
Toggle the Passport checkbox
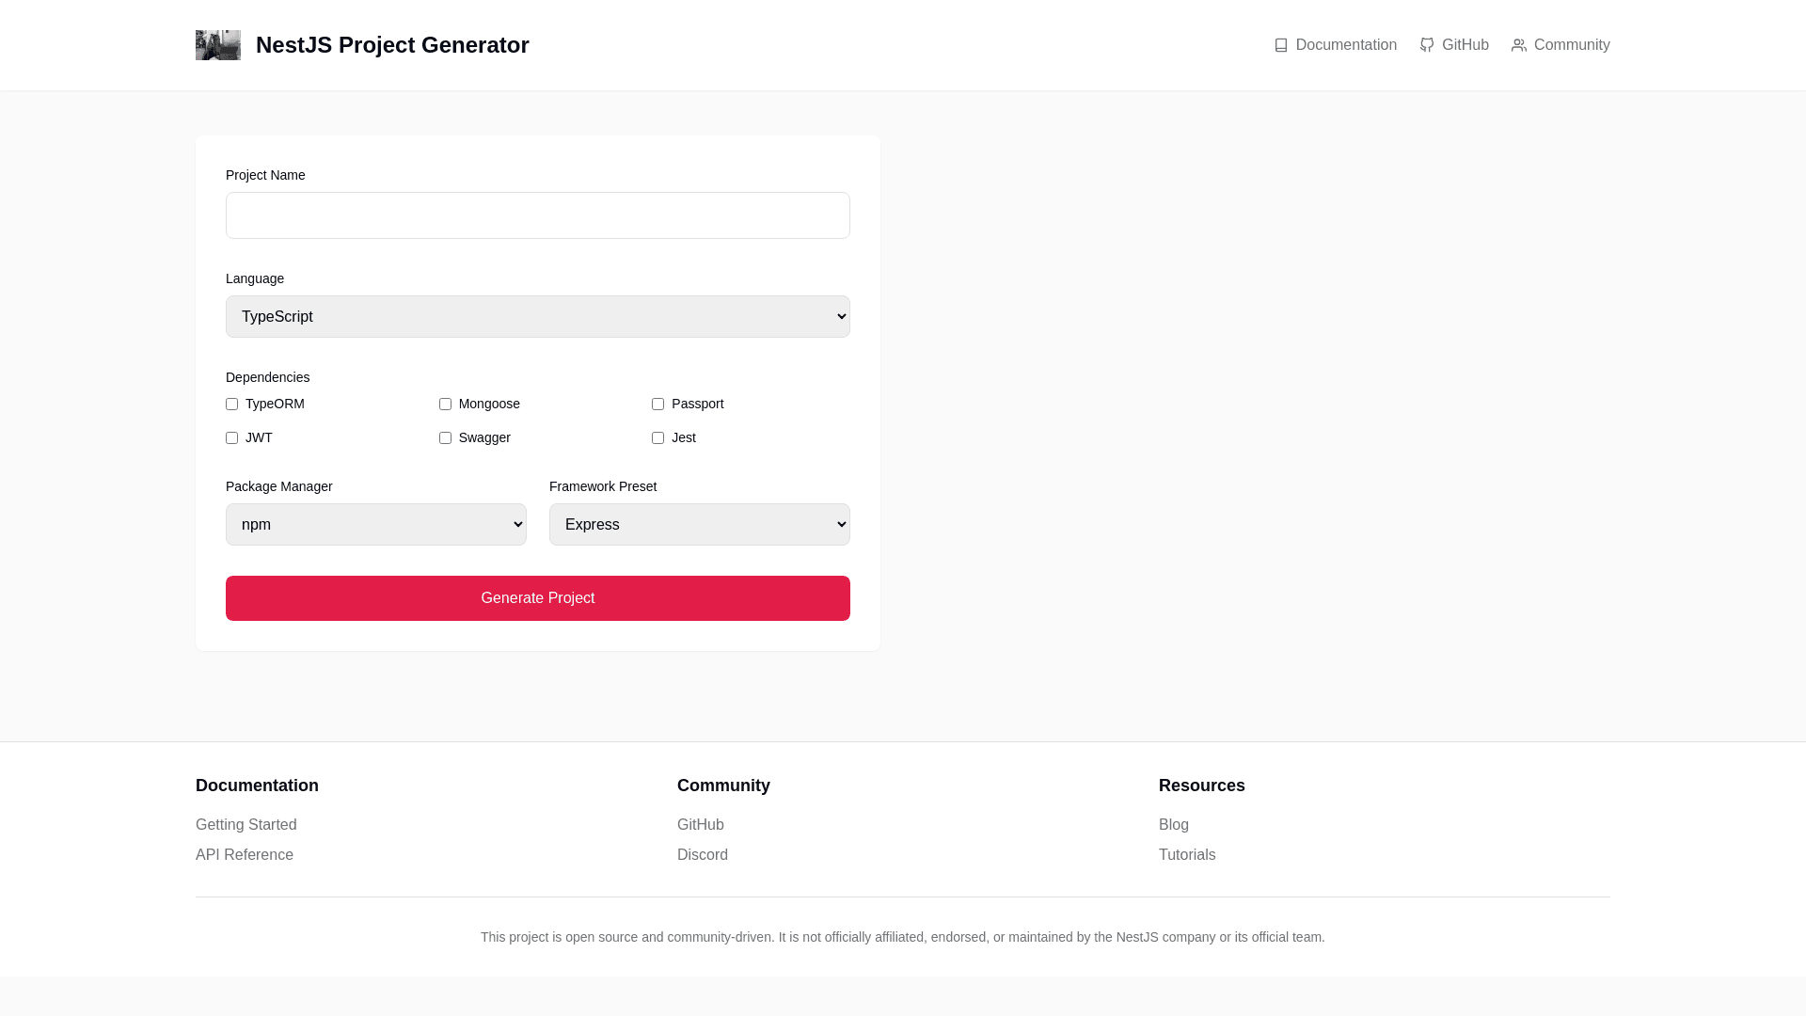[657, 405]
